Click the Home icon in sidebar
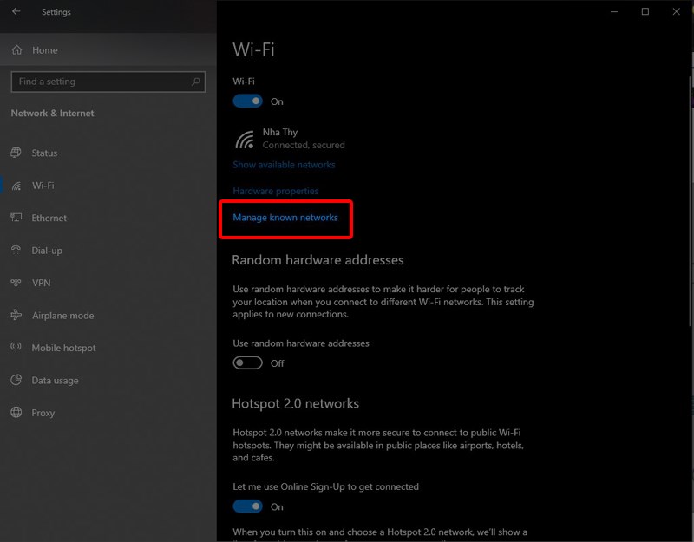Screen dimensions: 694x542 [x=16, y=50]
